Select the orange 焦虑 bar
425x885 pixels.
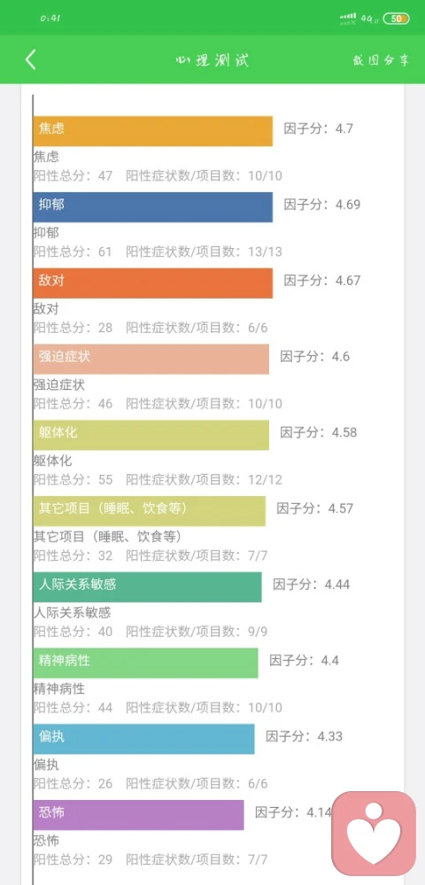152,131
